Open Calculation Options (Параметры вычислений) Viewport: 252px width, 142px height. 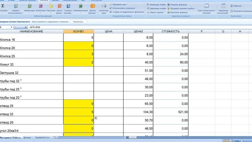223,9
